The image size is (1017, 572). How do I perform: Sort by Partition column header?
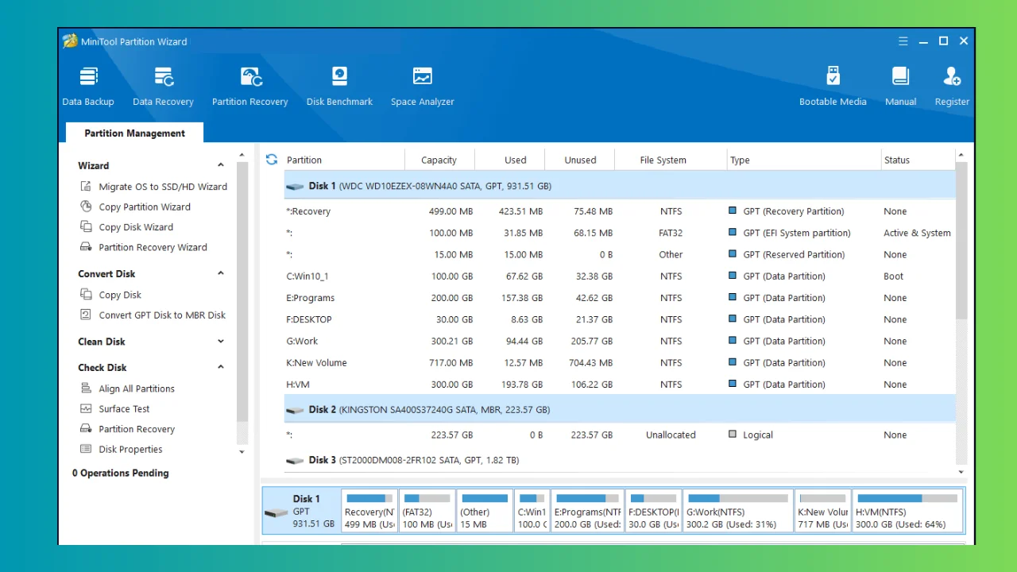click(343, 160)
